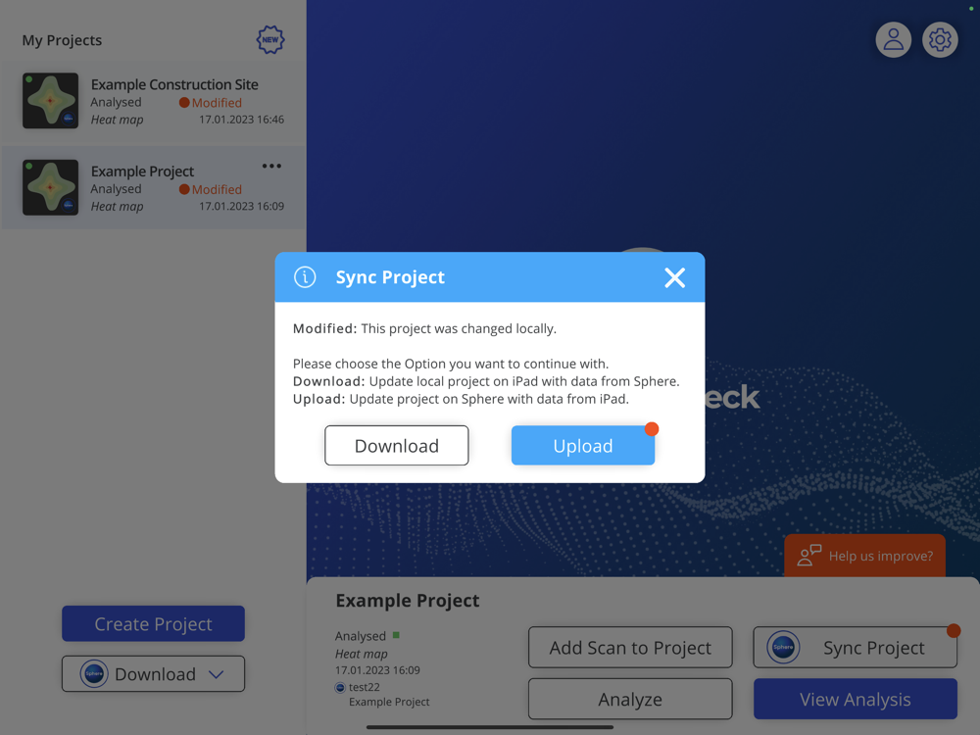Choose Download in the Sync Project dialog
This screenshot has height=735, width=980.
pyautogui.click(x=396, y=446)
